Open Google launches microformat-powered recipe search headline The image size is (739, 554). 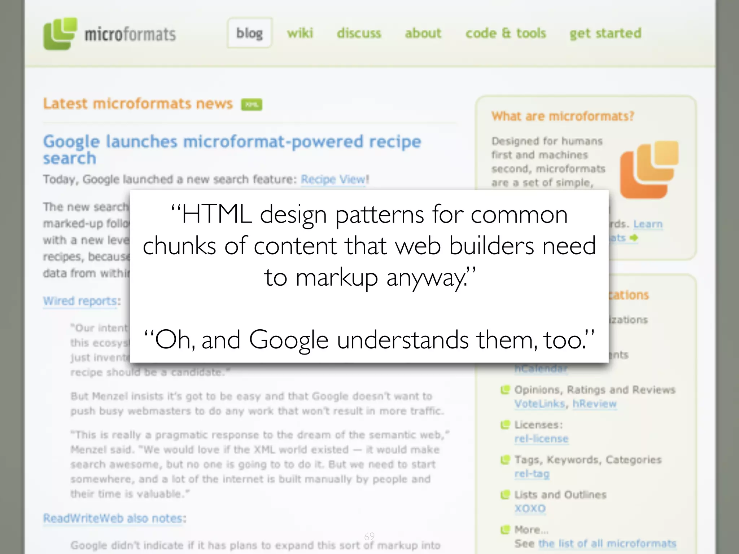[232, 150]
